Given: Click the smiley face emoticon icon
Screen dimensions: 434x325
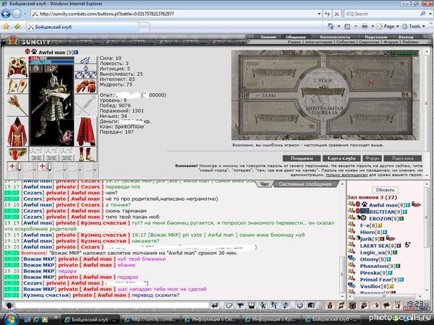Looking at the screenshot, I should [299, 305].
